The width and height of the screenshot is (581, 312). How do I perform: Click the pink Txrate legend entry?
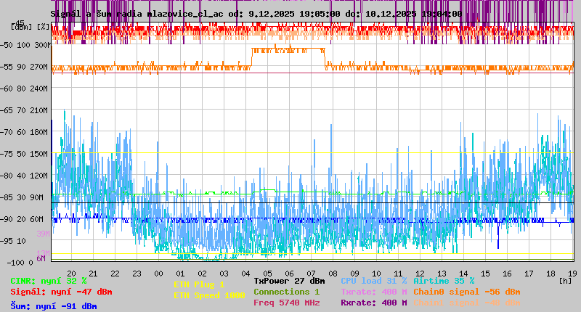pyautogui.click(x=373, y=292)
